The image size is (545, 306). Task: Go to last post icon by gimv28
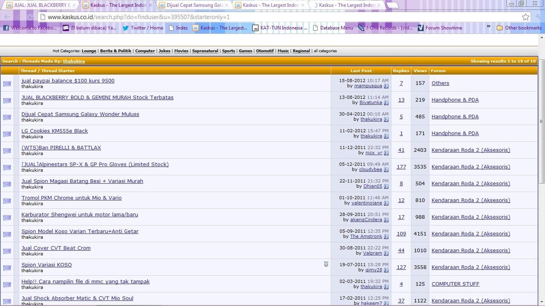[386, 270]
